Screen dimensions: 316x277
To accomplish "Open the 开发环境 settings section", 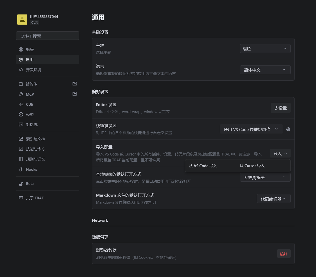I will coord(48,70).
